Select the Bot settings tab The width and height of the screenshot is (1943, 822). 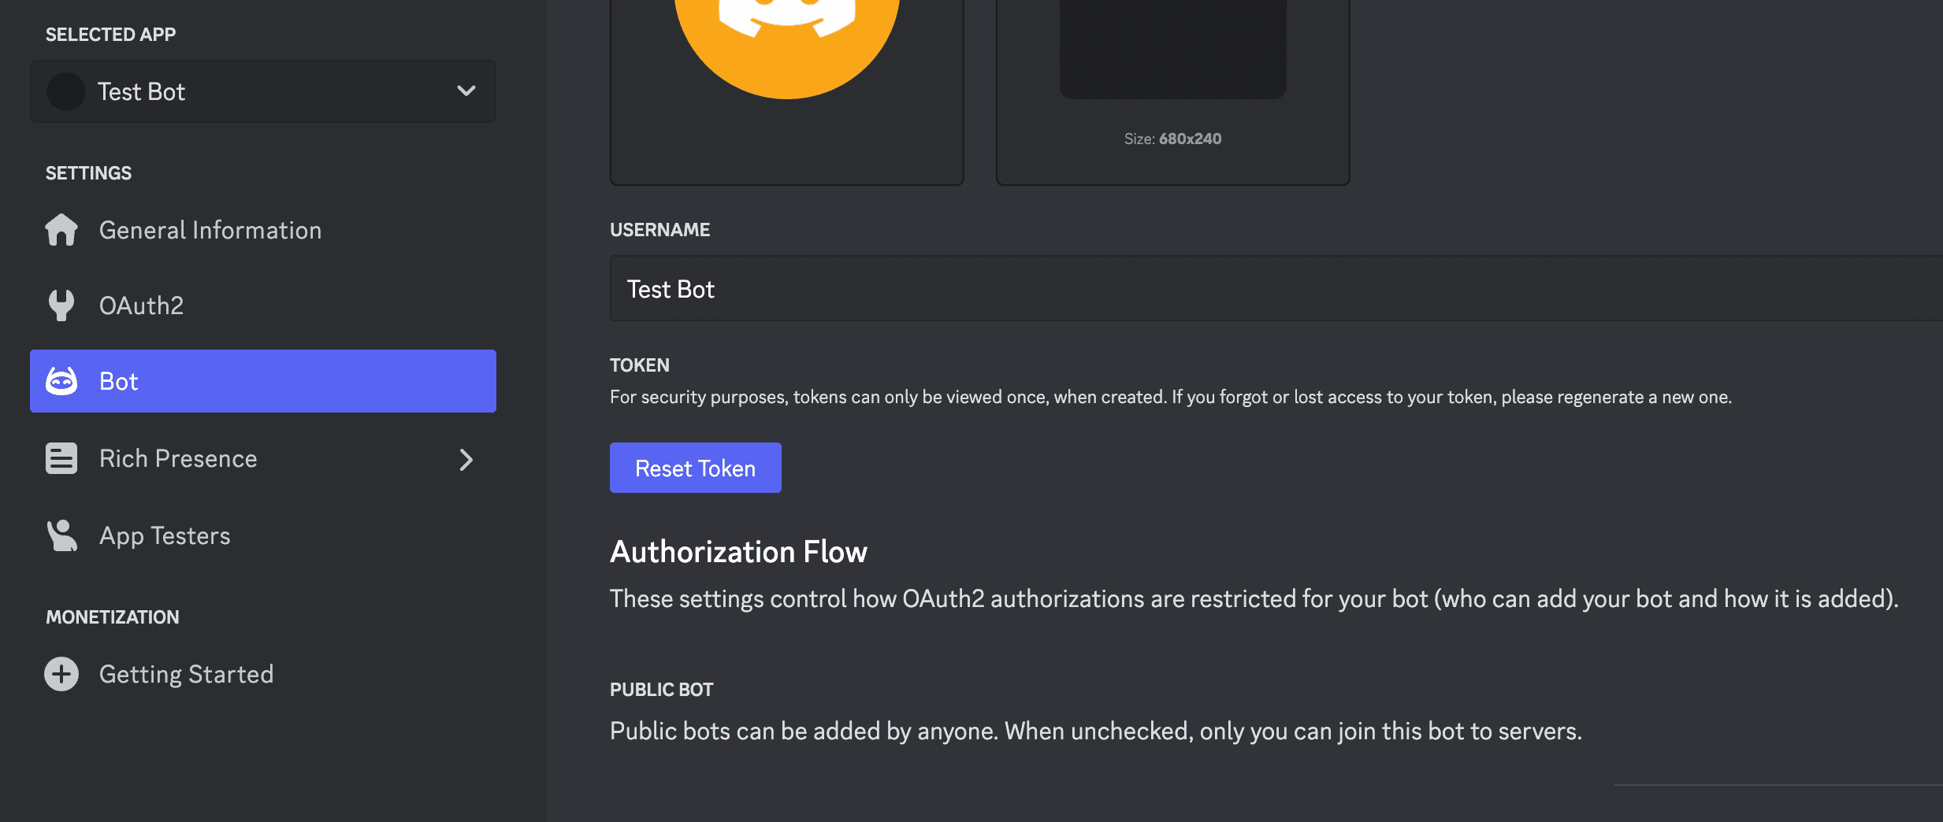pos(263,381)
